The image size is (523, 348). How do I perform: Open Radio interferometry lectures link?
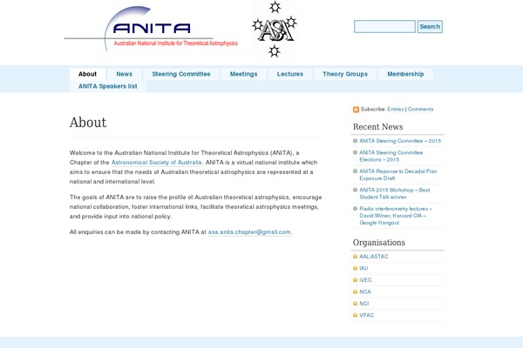coord(396,216)
